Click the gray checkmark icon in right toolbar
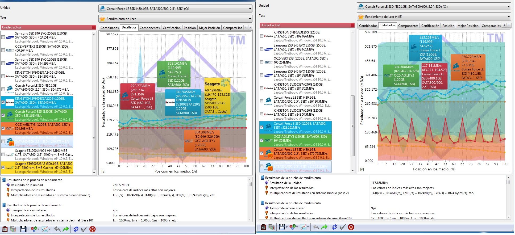The image size is (515, 235). coord(343,227)
